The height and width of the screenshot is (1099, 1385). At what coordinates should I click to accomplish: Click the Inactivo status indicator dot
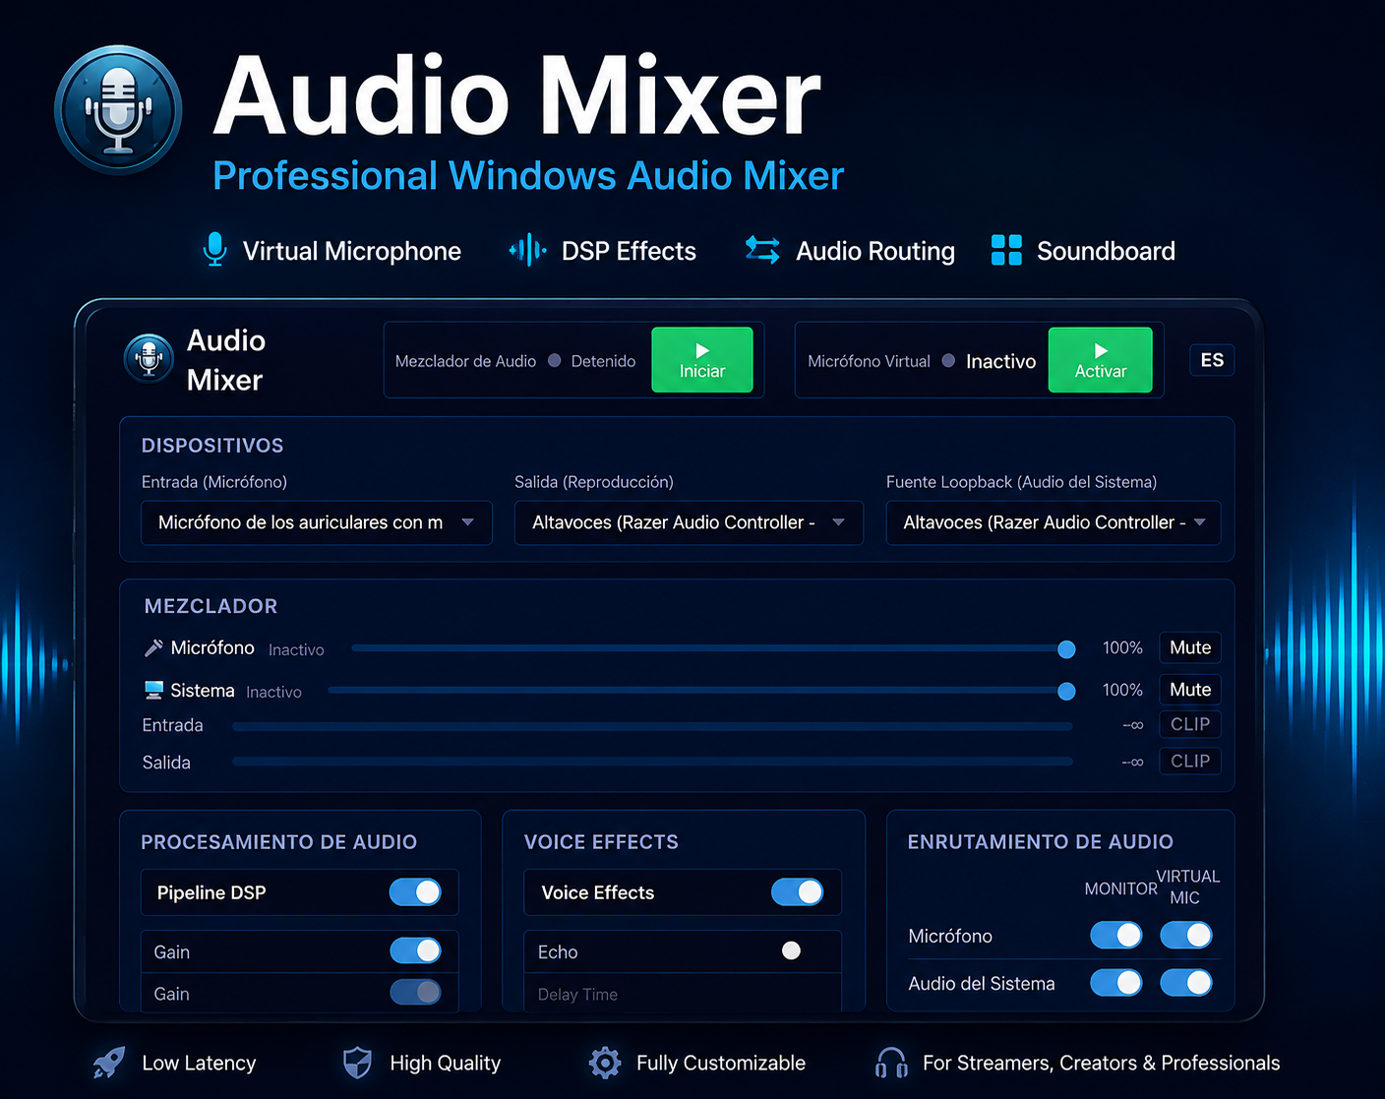pos(948,360)
